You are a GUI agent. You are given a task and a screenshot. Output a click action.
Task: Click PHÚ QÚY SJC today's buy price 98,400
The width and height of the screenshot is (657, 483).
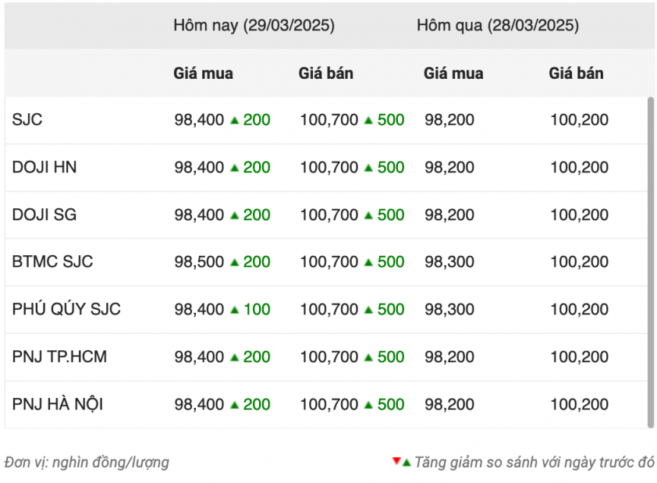tap(199, 309)
